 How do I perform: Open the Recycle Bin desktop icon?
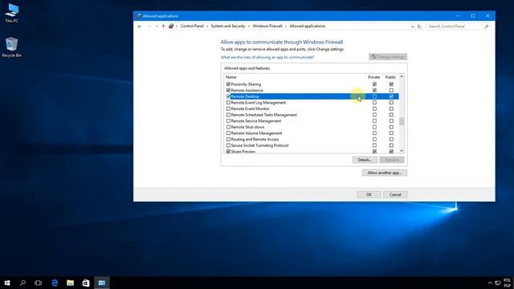(x=12, y=47)
